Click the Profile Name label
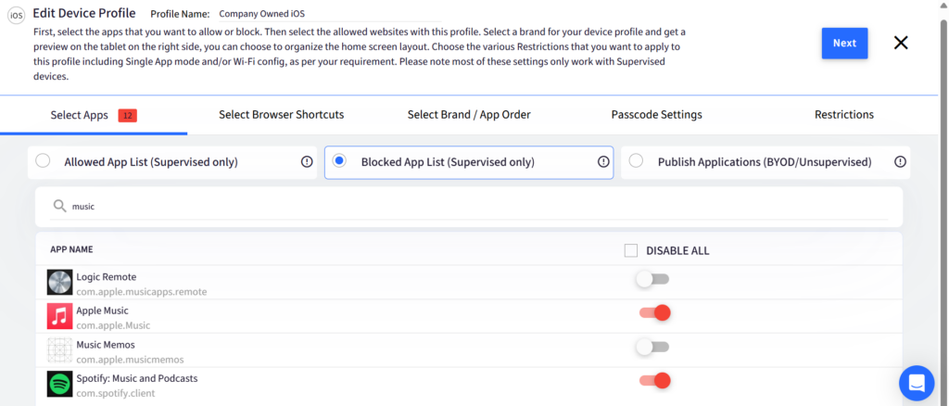 [x=180, y=14]
